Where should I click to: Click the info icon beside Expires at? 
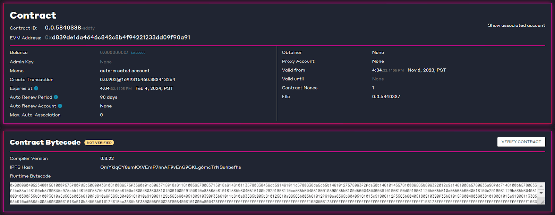click(x=36, y=88)
